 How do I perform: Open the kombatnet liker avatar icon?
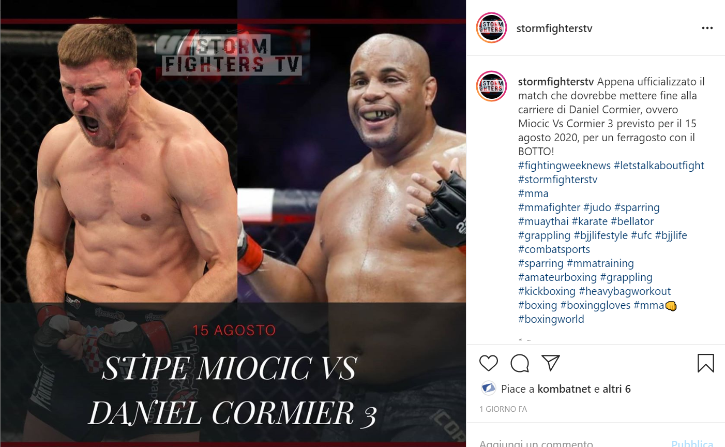point(488,389)
